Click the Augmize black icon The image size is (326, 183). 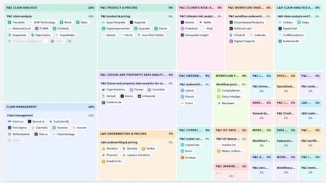131,22
